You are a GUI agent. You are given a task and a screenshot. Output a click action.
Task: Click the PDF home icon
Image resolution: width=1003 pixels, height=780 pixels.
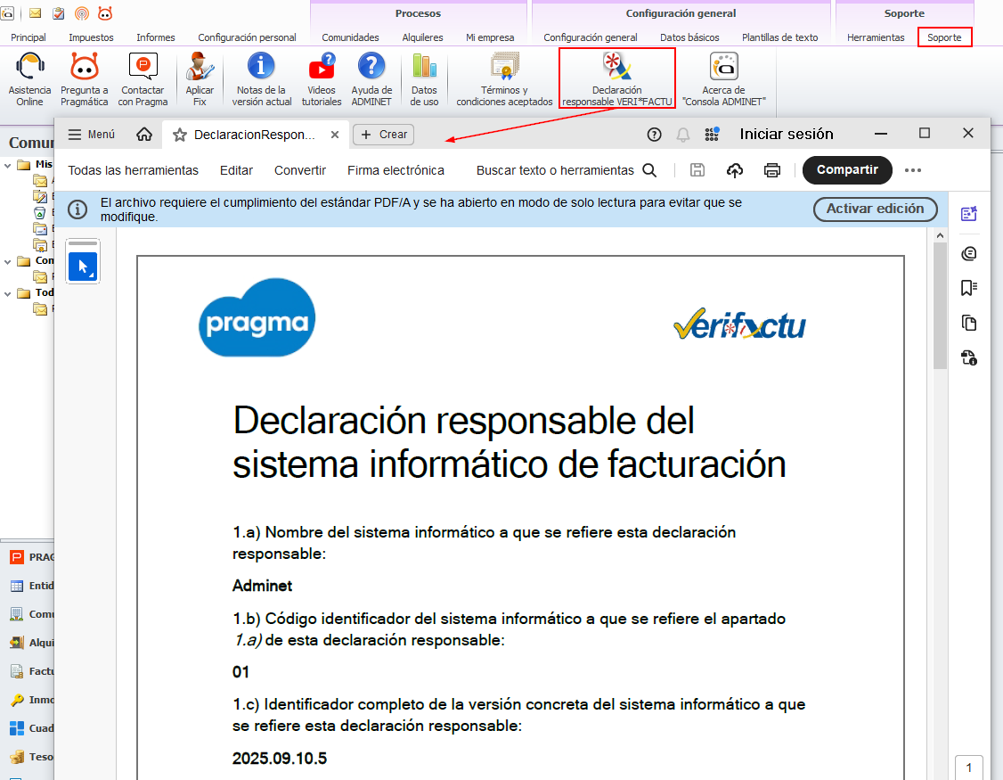click(x=144, y=135)
